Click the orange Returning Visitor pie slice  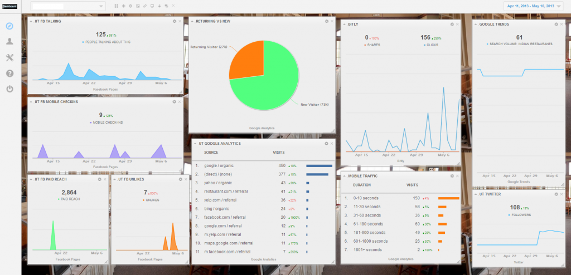click(x=246, y=60)
